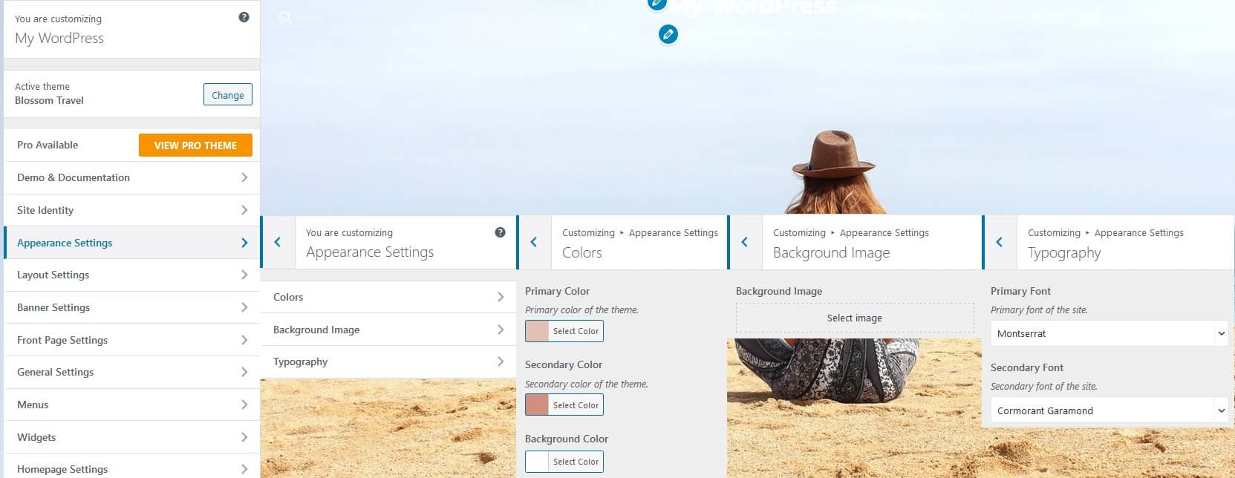The image size is (1235, 478).
Task: Open the Secondary Font Cormorant Garamond dropdown
Action: tap(1109, 410)
